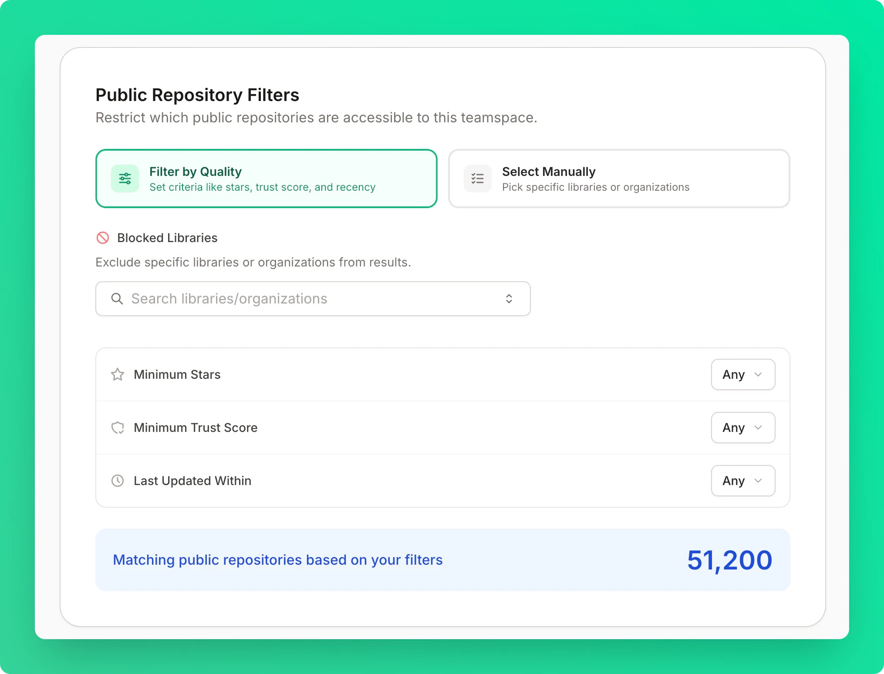Select the Select Manually tab

tap(618, 179)
